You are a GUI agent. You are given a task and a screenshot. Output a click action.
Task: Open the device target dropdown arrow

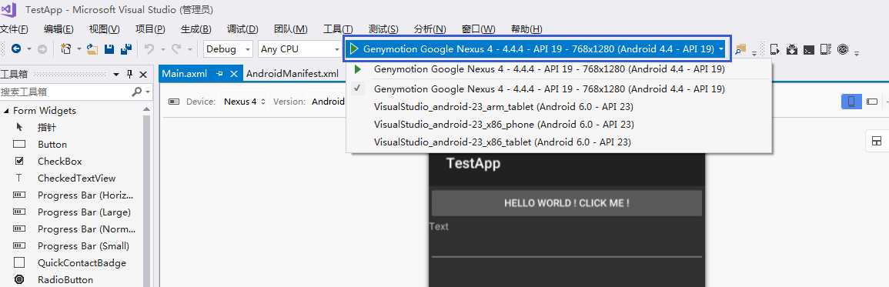pos(720,49)
